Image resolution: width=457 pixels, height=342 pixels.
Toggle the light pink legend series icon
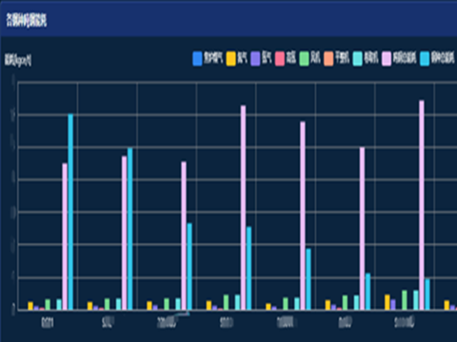coord(387,59)
